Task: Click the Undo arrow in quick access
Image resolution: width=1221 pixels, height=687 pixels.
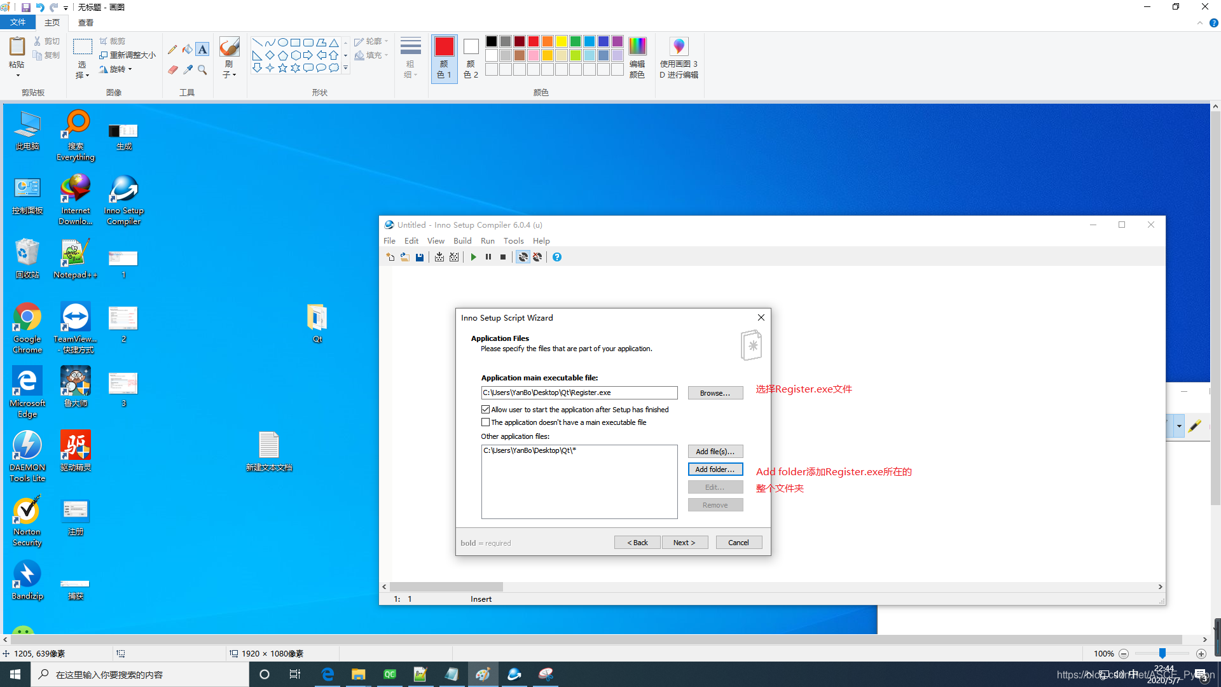Action: pyautogui.click(x=40, y=7)
